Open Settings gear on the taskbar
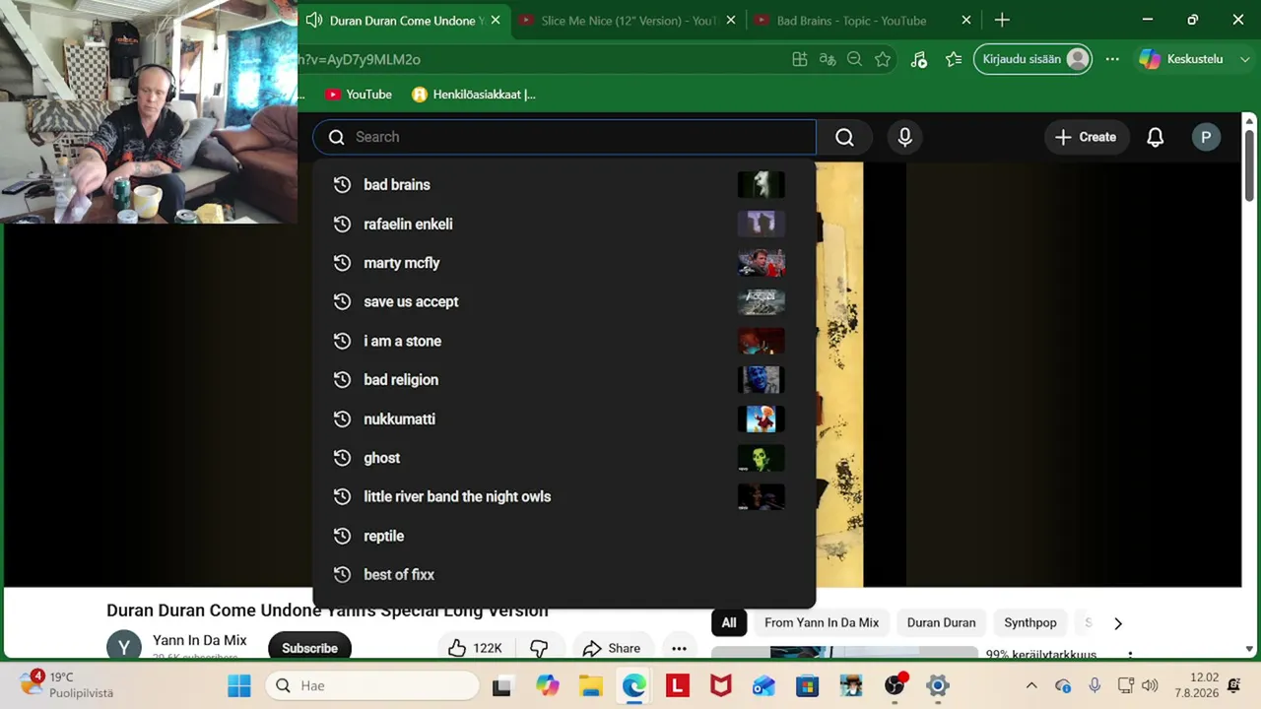 point(937,685)
